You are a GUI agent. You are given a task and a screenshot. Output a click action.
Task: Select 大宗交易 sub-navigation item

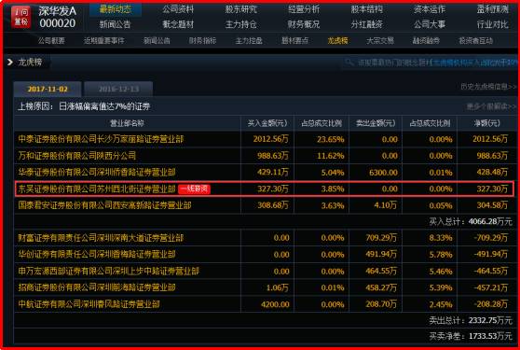click(x=380, y=40)
